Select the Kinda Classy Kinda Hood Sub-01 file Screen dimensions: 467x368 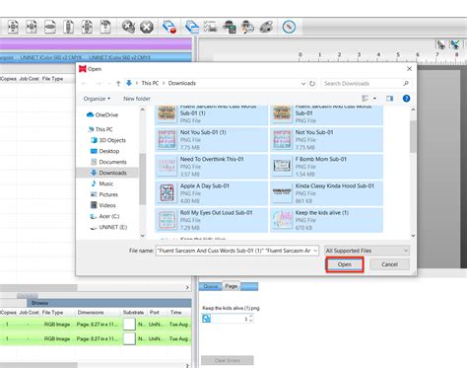[x=326, y=193]
